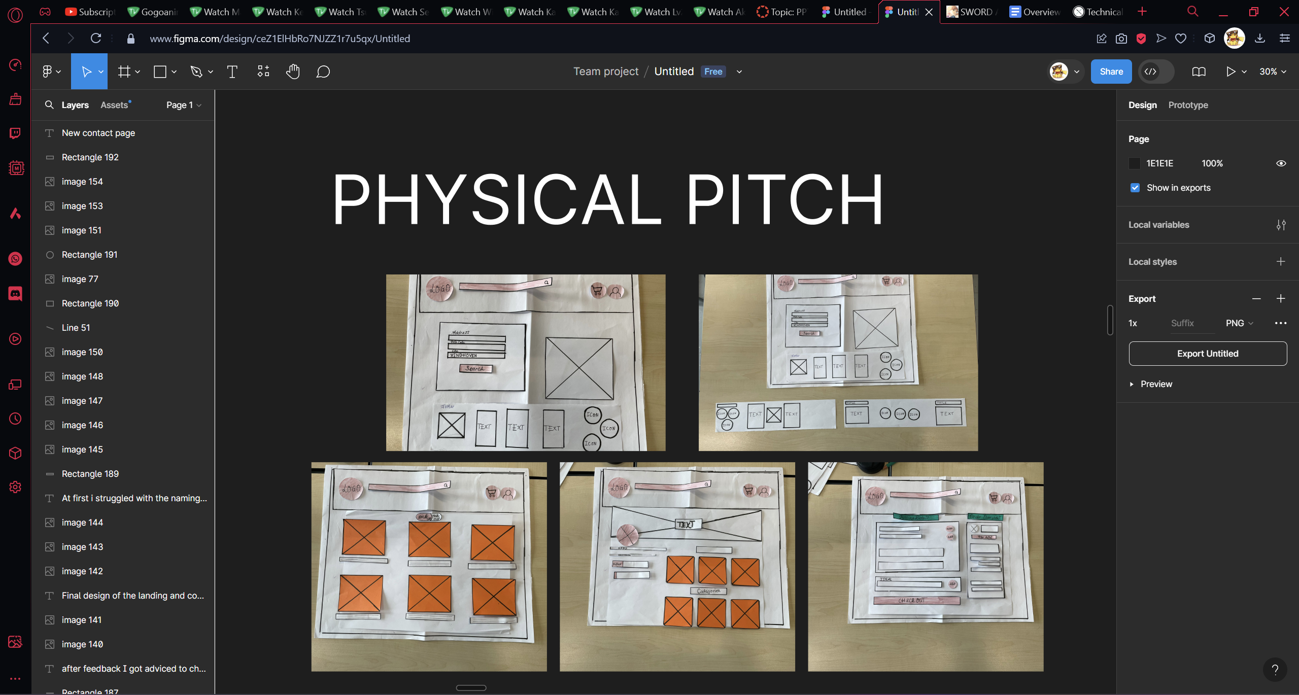Toggle Dev Mode code switch
The width and height of the screenshot is (1299, 695).
[1155, 72]
